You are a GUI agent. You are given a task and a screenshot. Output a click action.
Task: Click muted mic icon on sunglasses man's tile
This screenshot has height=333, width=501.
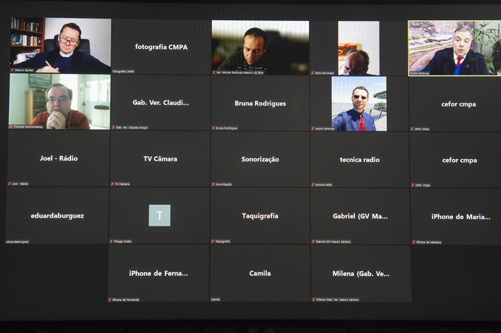[x=313, y=129]
